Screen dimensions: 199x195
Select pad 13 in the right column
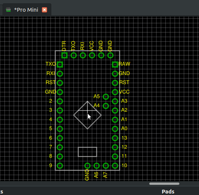click(x=115, y=138)
